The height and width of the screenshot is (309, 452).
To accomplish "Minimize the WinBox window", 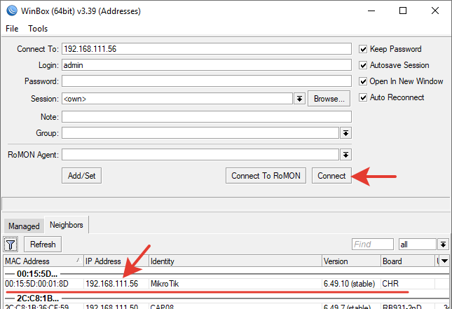I will pos(371,11).
